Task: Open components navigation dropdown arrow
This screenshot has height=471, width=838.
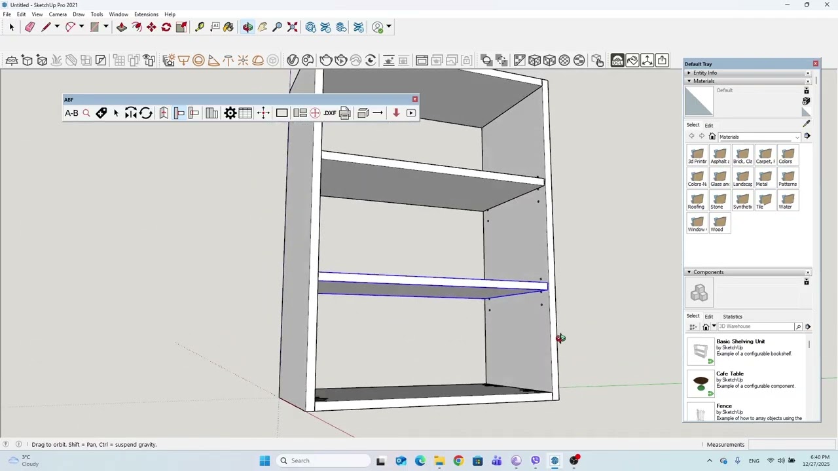Action: 714,326
